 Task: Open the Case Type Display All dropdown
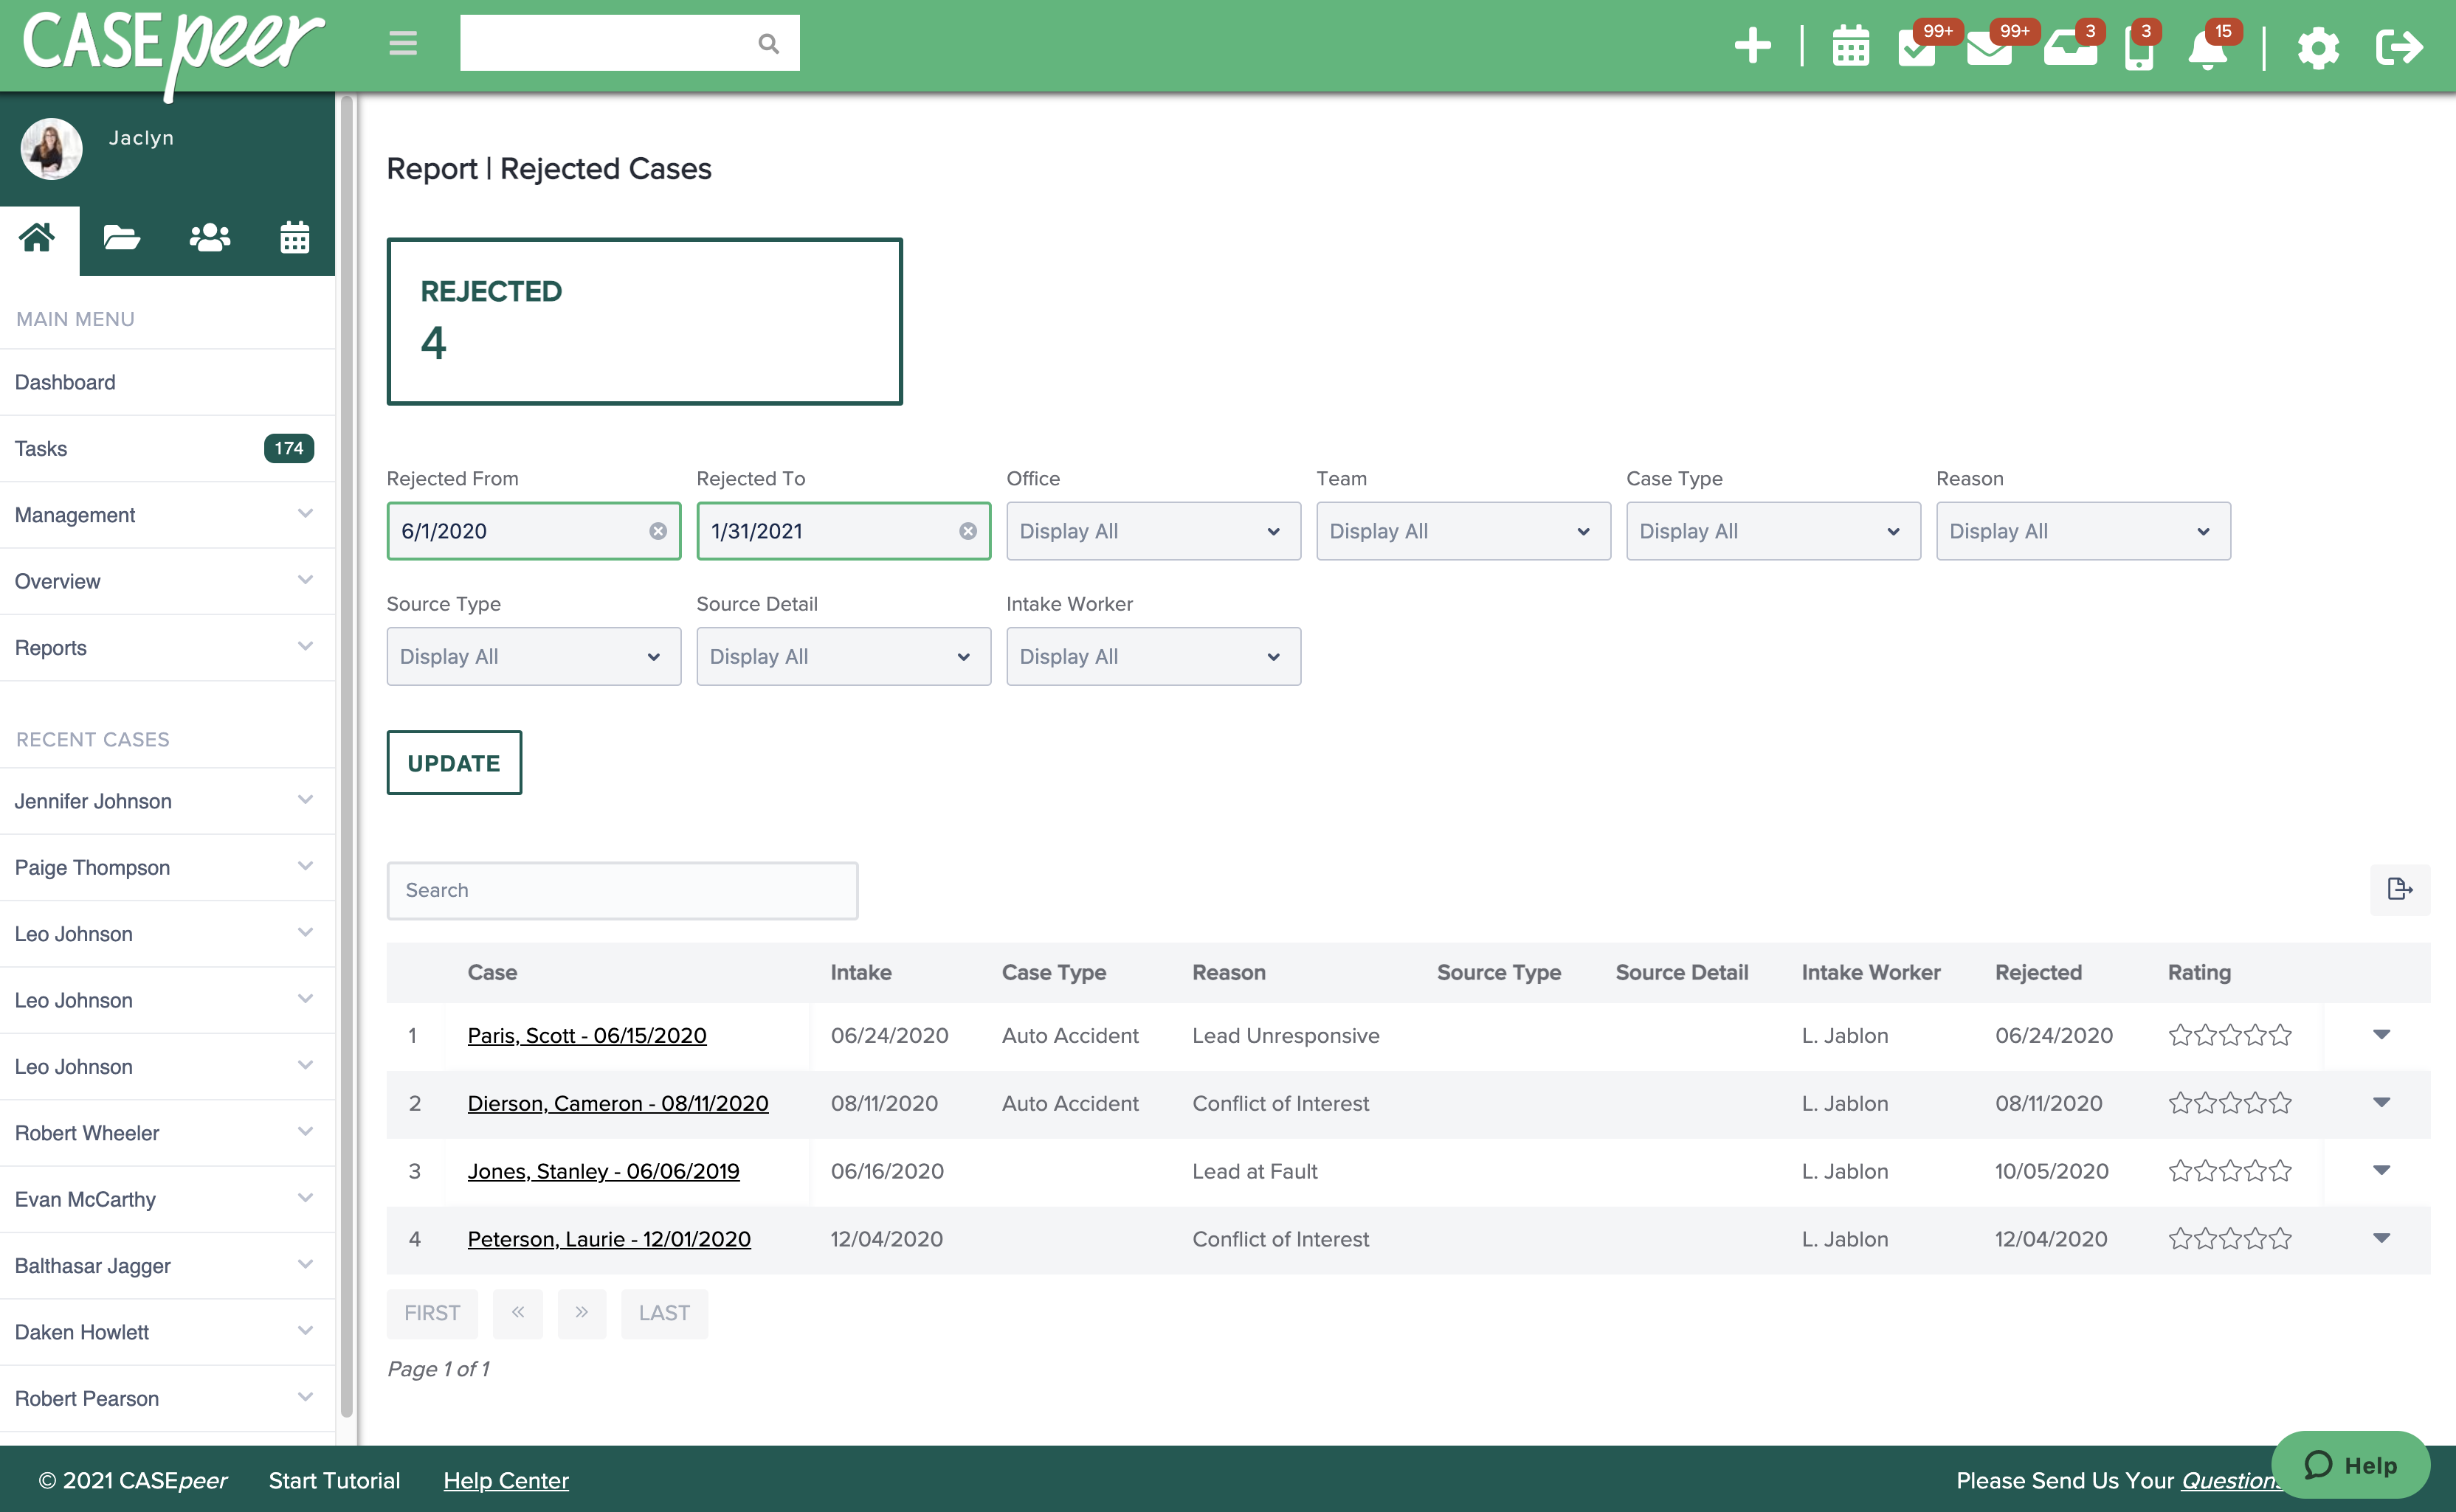pyautogui.click(x=1773, y=531)
